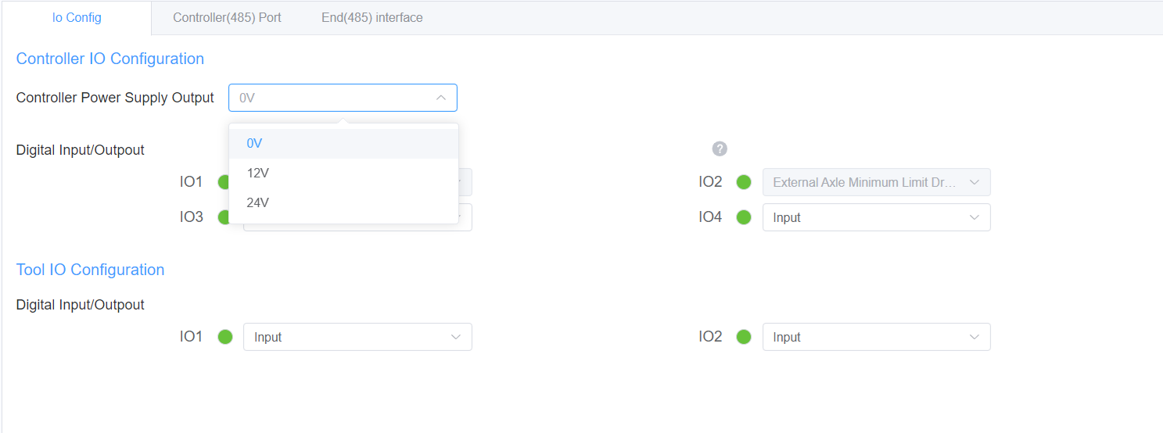Screen dimensions: 1163x433
Task: Click the green status dot beside Controller IO2
Action: (x=744, y=182)
